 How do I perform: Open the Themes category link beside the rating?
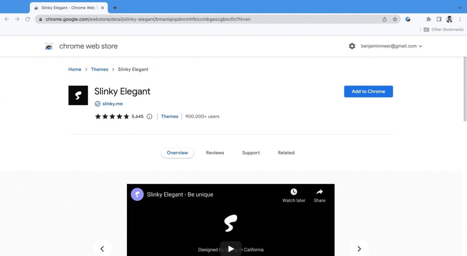[170, 116]
